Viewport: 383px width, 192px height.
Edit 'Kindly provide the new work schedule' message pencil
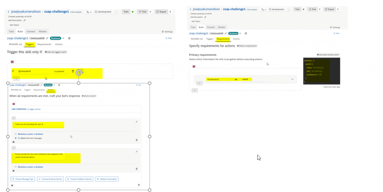click(x=137, y=152)
